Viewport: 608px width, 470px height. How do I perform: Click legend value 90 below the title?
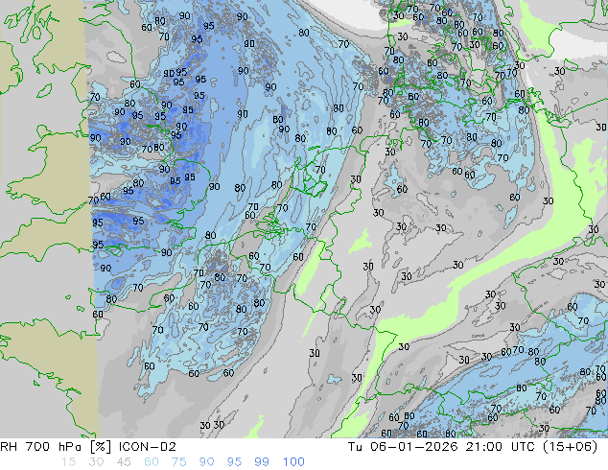[x=206, y=462]
